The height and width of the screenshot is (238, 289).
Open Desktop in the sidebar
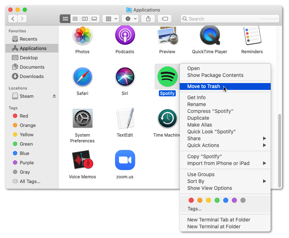(x=32, y=58)
